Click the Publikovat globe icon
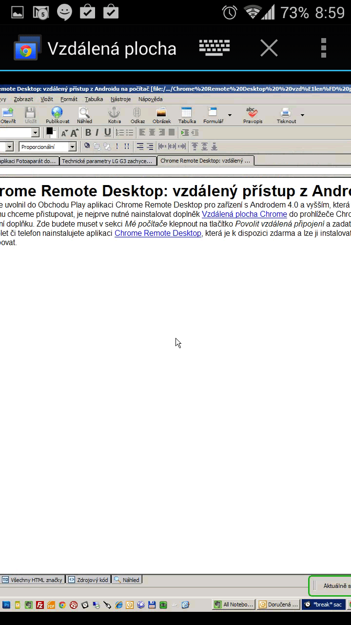The width and height of the screenshot is (351, 625). coord(58,115)
